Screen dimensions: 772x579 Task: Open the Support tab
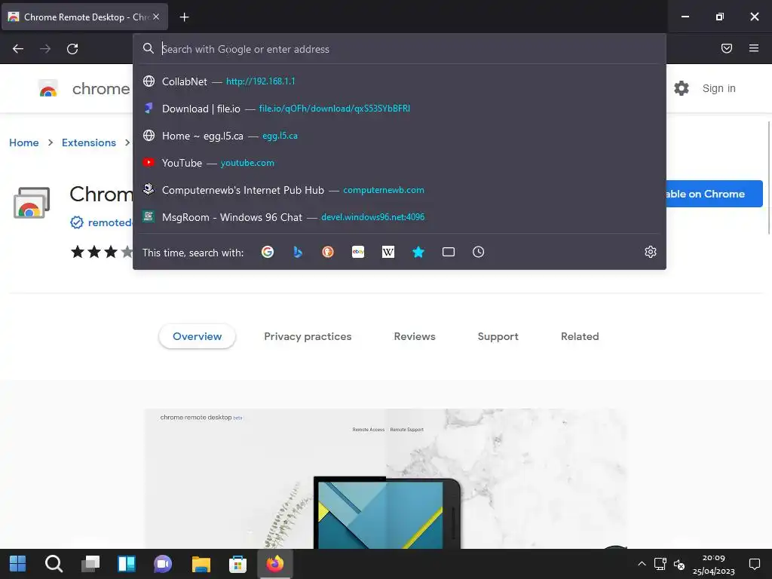[x=498, y=336]
